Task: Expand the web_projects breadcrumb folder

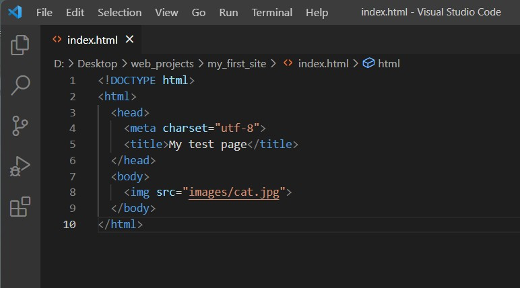Action: pos(161,63)
